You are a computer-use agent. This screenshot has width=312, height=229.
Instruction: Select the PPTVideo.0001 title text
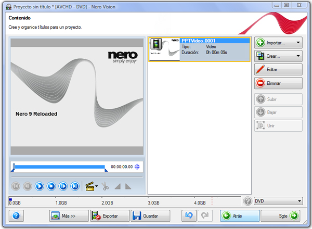point(199,41)
